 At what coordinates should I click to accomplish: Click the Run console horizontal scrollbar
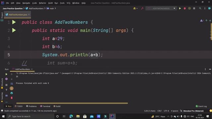pyautogui.click(x=72, y=103)
